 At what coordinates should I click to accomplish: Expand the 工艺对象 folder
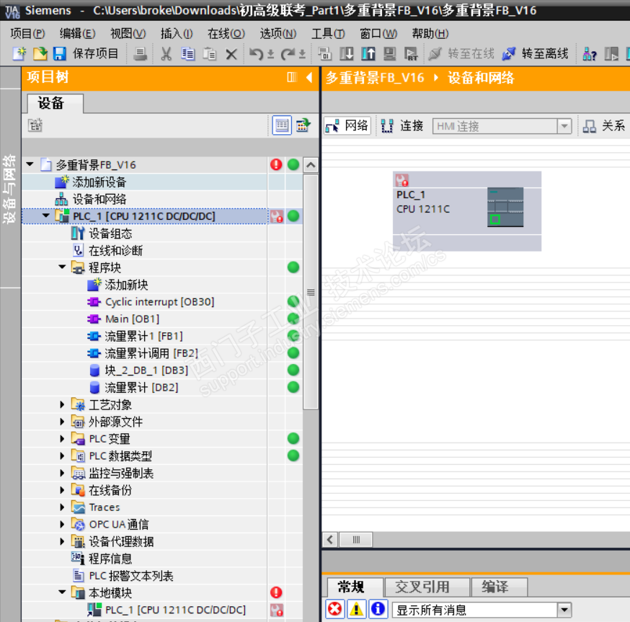coord(62,404)
